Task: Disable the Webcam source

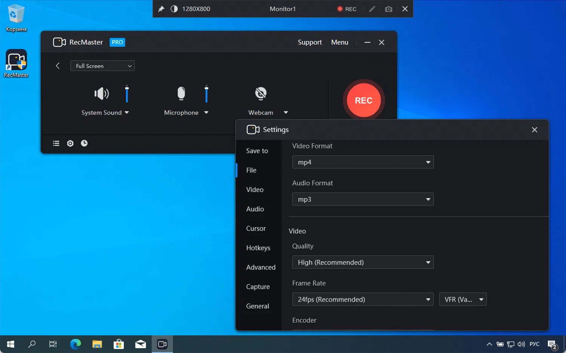Action: 260,93
